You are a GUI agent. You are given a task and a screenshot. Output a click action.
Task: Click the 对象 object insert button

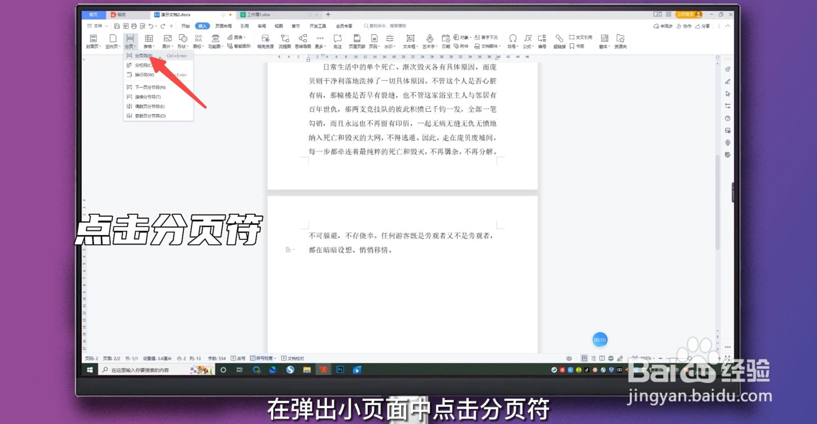click(462, 37)
